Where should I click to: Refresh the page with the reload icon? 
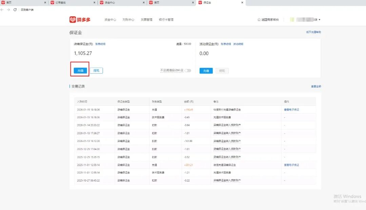click(14, 9)
